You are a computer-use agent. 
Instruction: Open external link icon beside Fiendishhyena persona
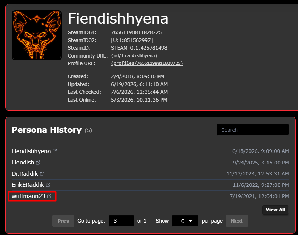tap(55, 151)
